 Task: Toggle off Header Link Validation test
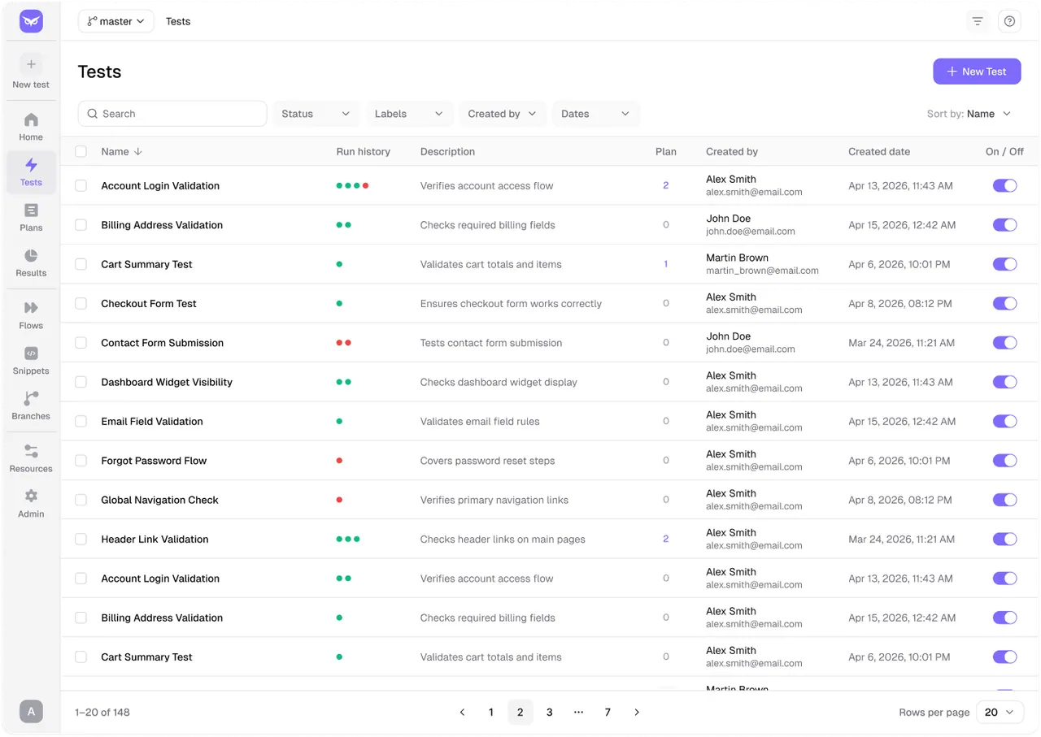pyautogui.click(x=1004, y=539)
